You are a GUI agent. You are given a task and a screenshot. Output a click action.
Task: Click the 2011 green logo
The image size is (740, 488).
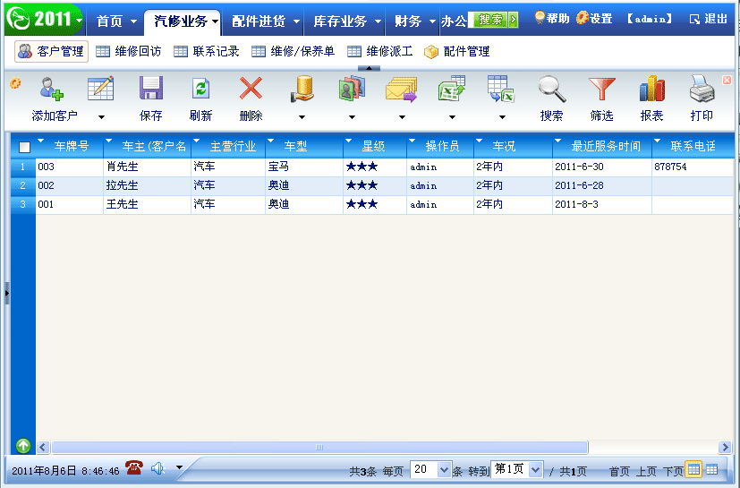point(45,20)
